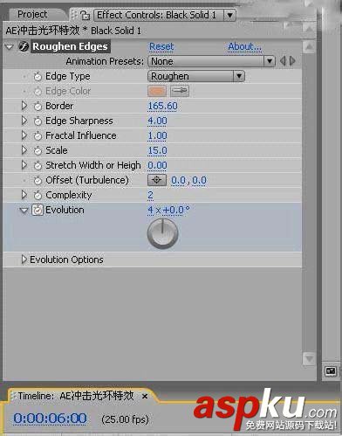The image size is (342, 436).
Task: Collapse the Roughen Edges effect
Action: (x=10, y=47)
